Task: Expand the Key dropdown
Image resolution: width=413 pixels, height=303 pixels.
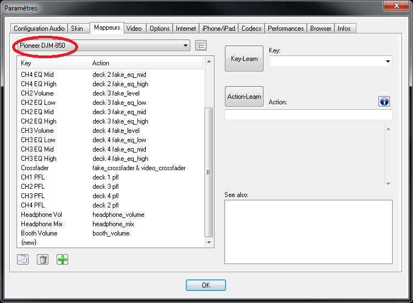Action: (388, 61)
